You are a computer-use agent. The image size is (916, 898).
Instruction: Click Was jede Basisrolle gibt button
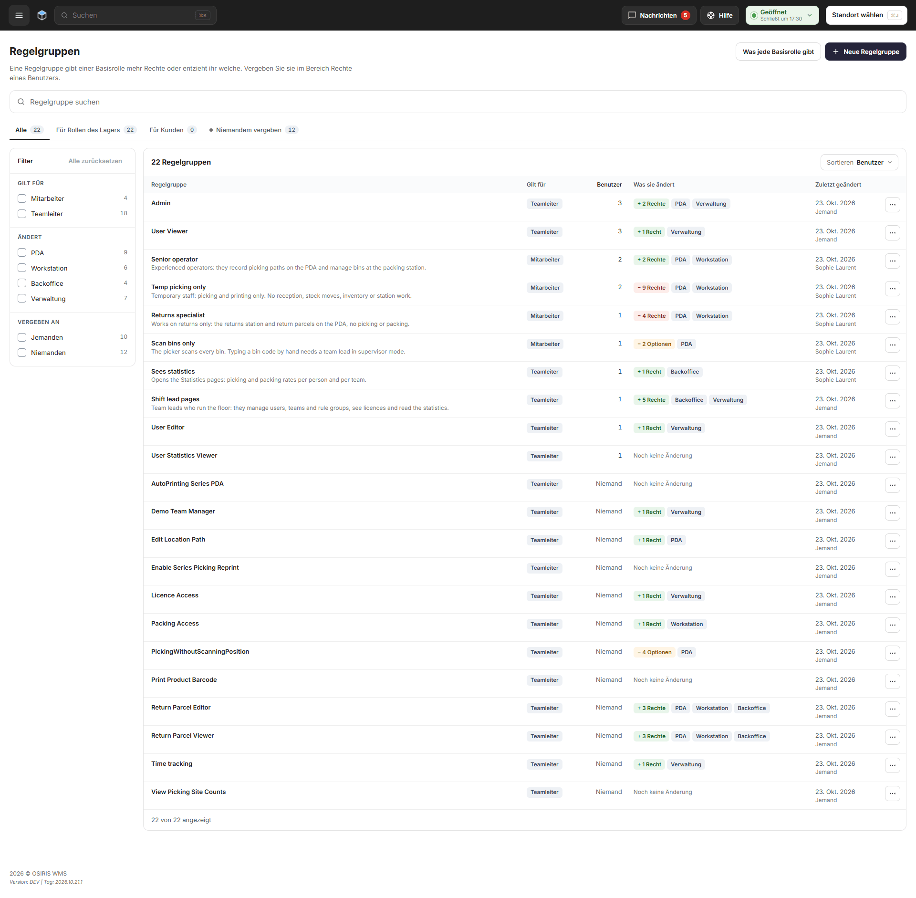(x=778, y=52)
